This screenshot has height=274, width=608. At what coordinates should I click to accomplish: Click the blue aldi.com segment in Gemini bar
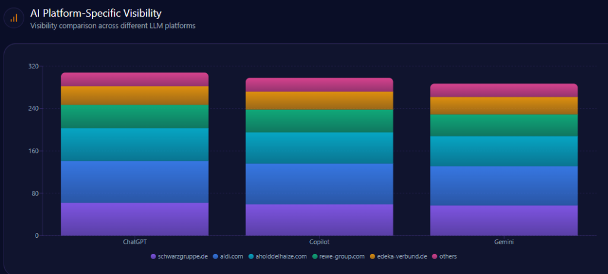pos(504,185)
